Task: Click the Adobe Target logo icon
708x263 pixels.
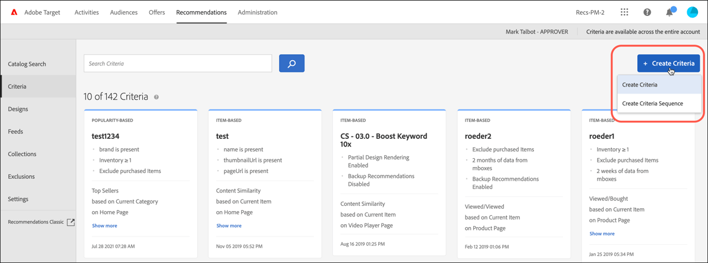Action: point(14,12)
